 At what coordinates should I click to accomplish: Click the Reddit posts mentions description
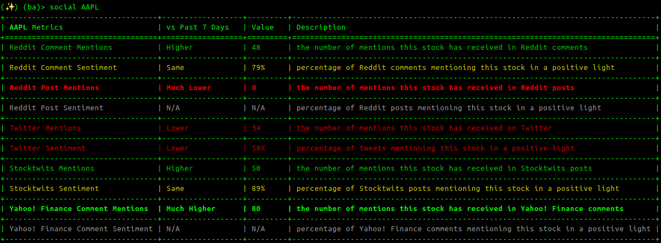tap(435, 88)
